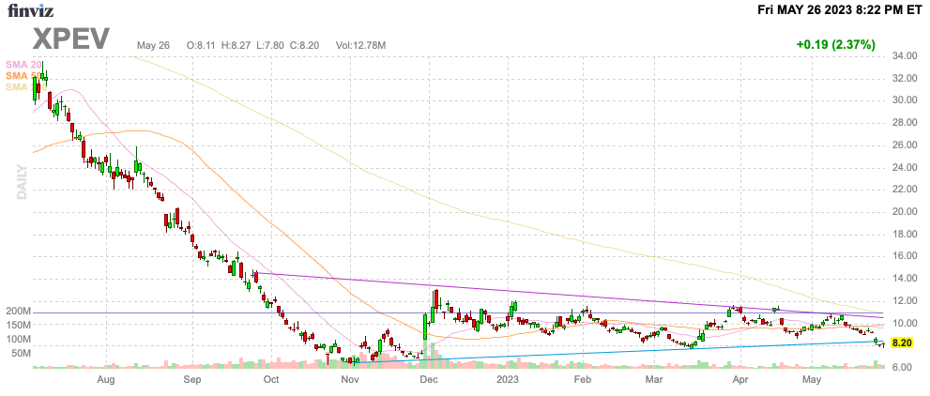Click the close price C:8.20
Viewport: 930px width, 396px height.
[306, 45]
